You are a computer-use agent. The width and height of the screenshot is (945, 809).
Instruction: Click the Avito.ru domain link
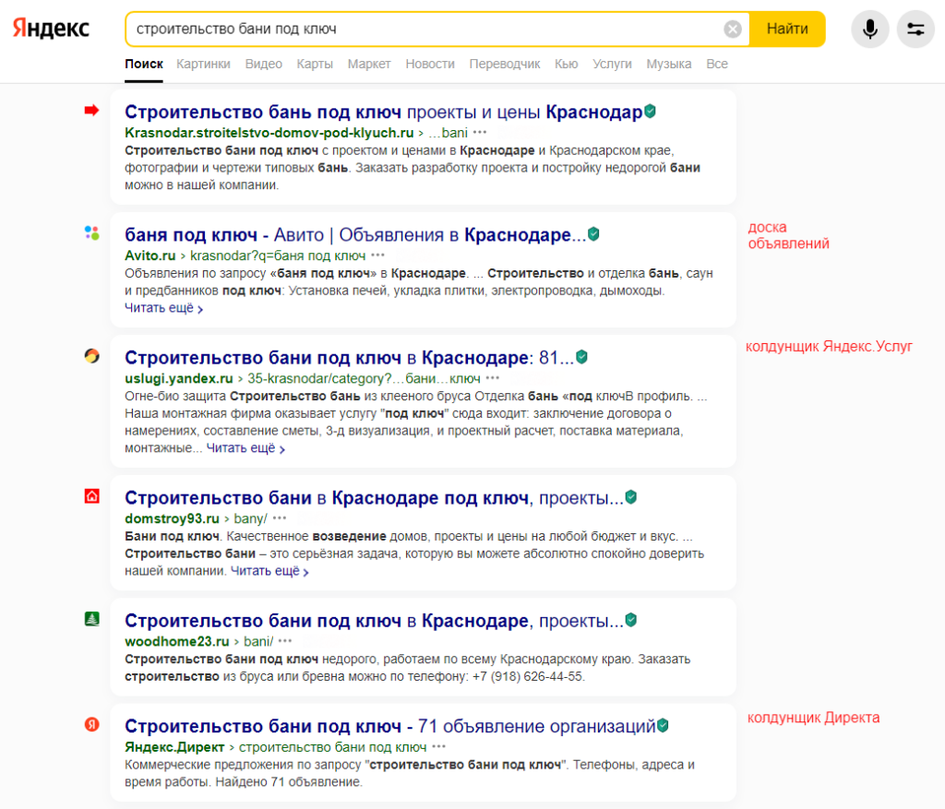click(150, 256)
